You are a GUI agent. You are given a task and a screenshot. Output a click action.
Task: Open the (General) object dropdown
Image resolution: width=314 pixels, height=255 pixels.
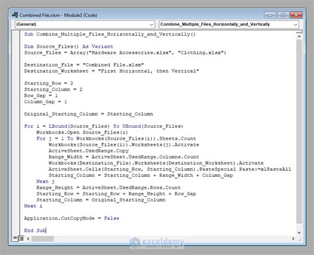(x=85, y=25)
